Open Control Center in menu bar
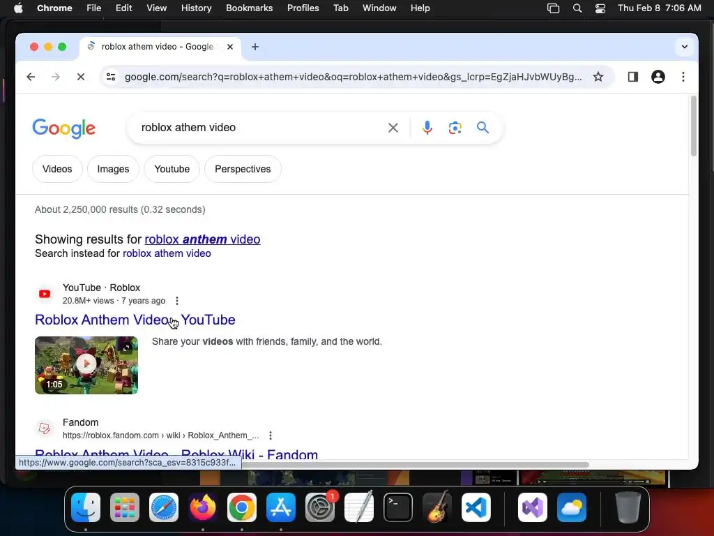 pyautogui.click(x=600, y=8)
